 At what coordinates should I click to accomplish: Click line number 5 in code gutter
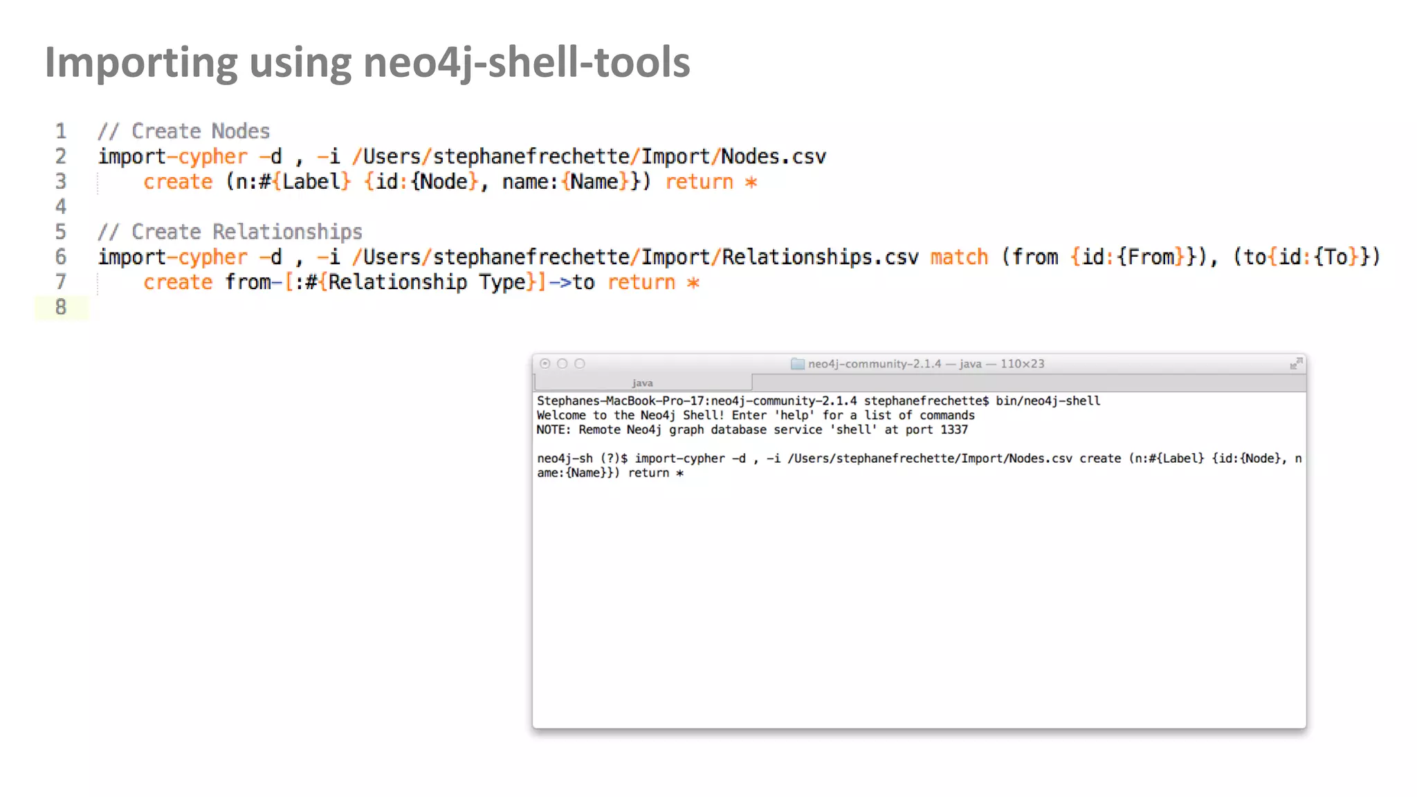(61, 232)
